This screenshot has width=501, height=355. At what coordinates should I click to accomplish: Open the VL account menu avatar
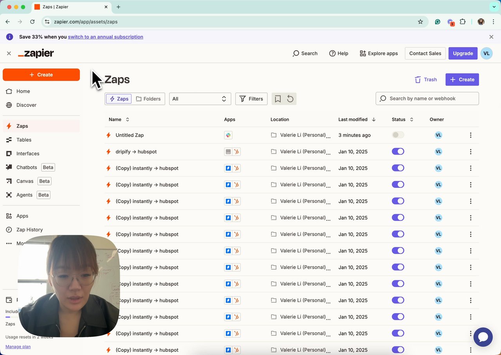point(487,53)
